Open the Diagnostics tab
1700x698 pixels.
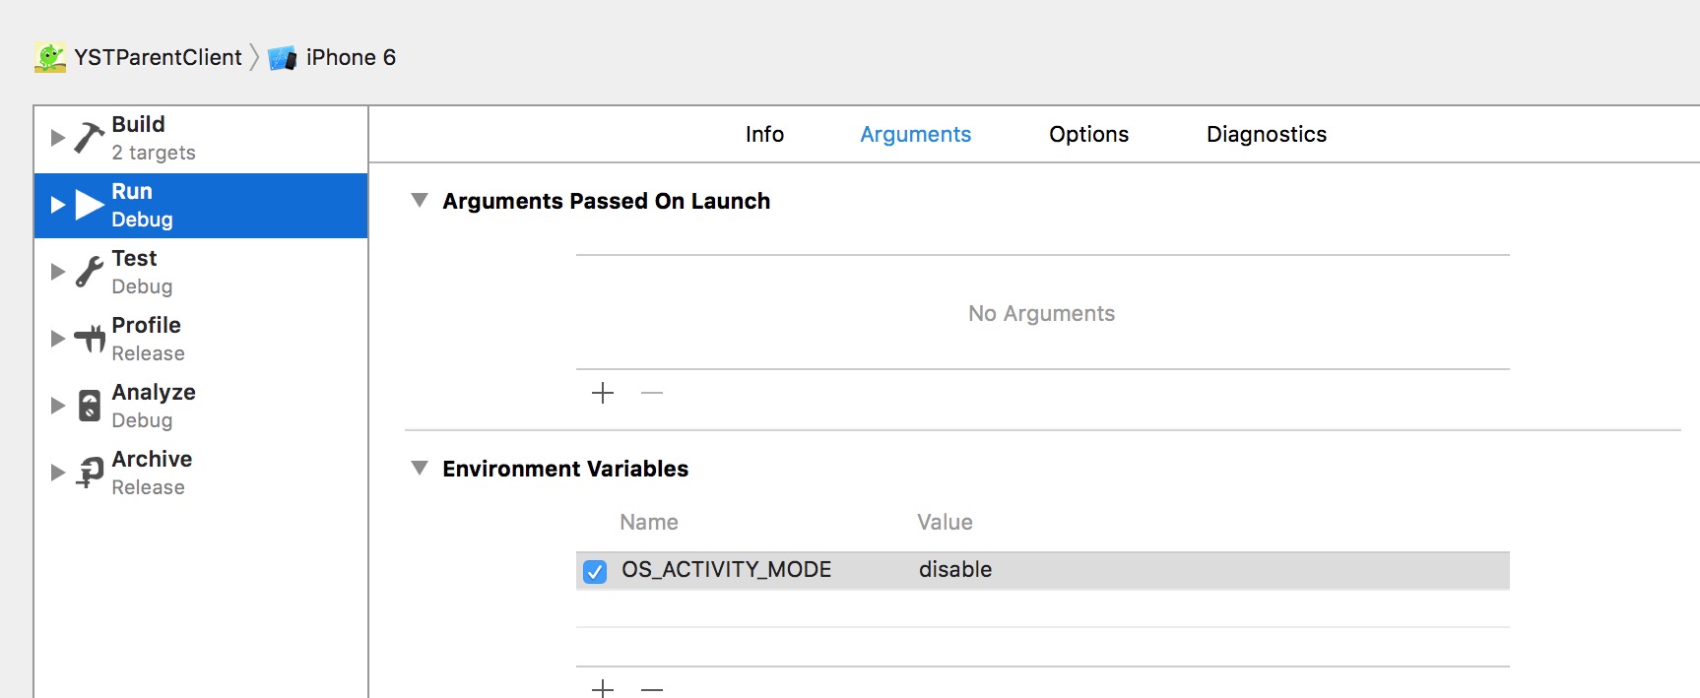[x=1266, y=135]
